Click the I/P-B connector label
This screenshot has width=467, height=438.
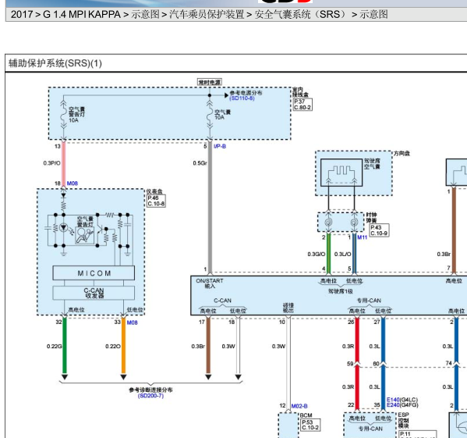220,146
